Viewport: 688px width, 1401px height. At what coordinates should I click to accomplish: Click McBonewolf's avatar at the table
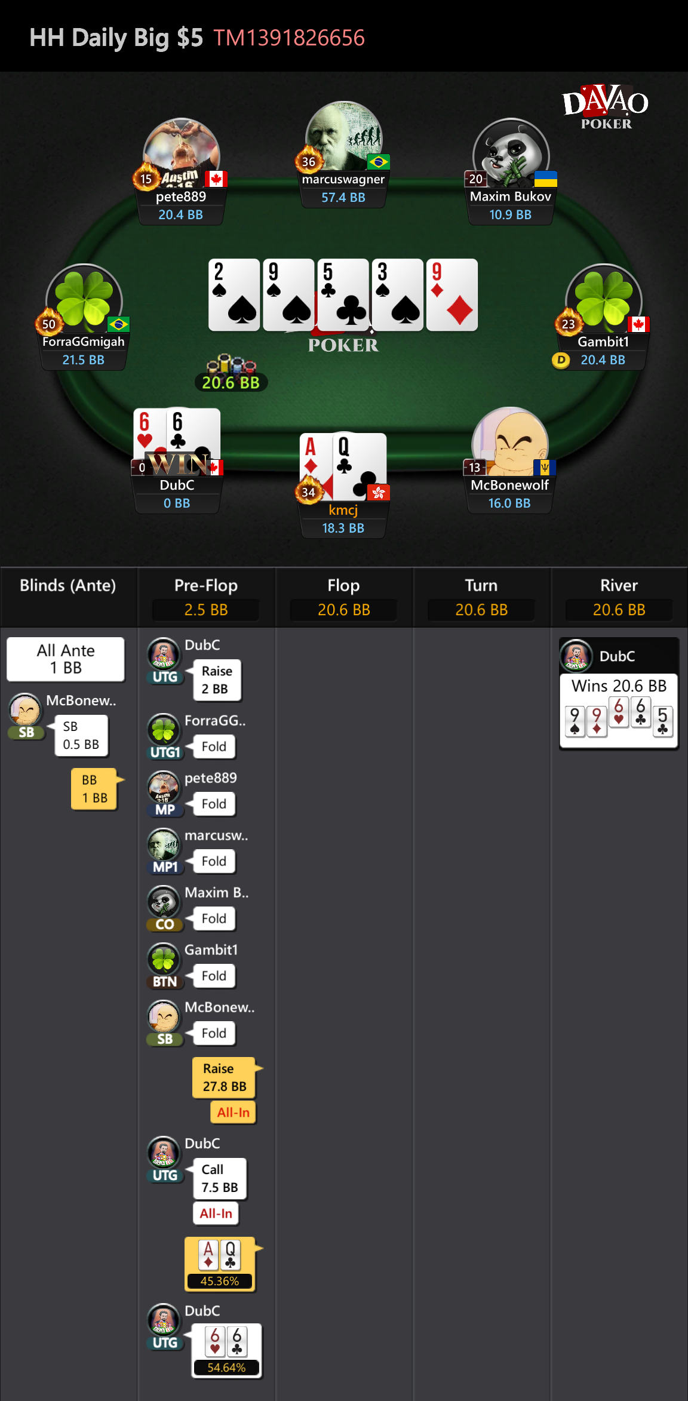tap(510, 443)
